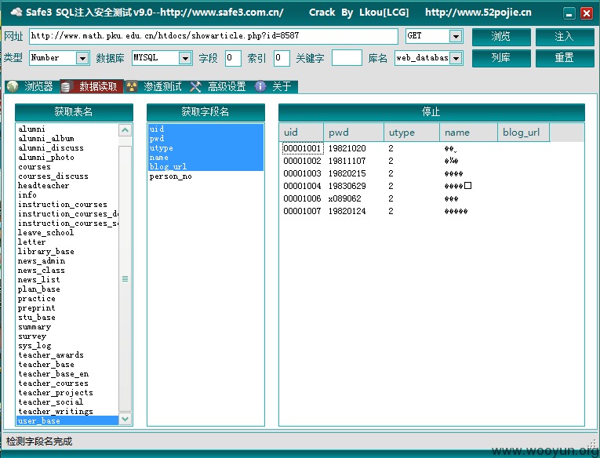Viewport: 600px width, 458px height.
Task: Minimize the Safe3 window
Action: pos(569,14)
